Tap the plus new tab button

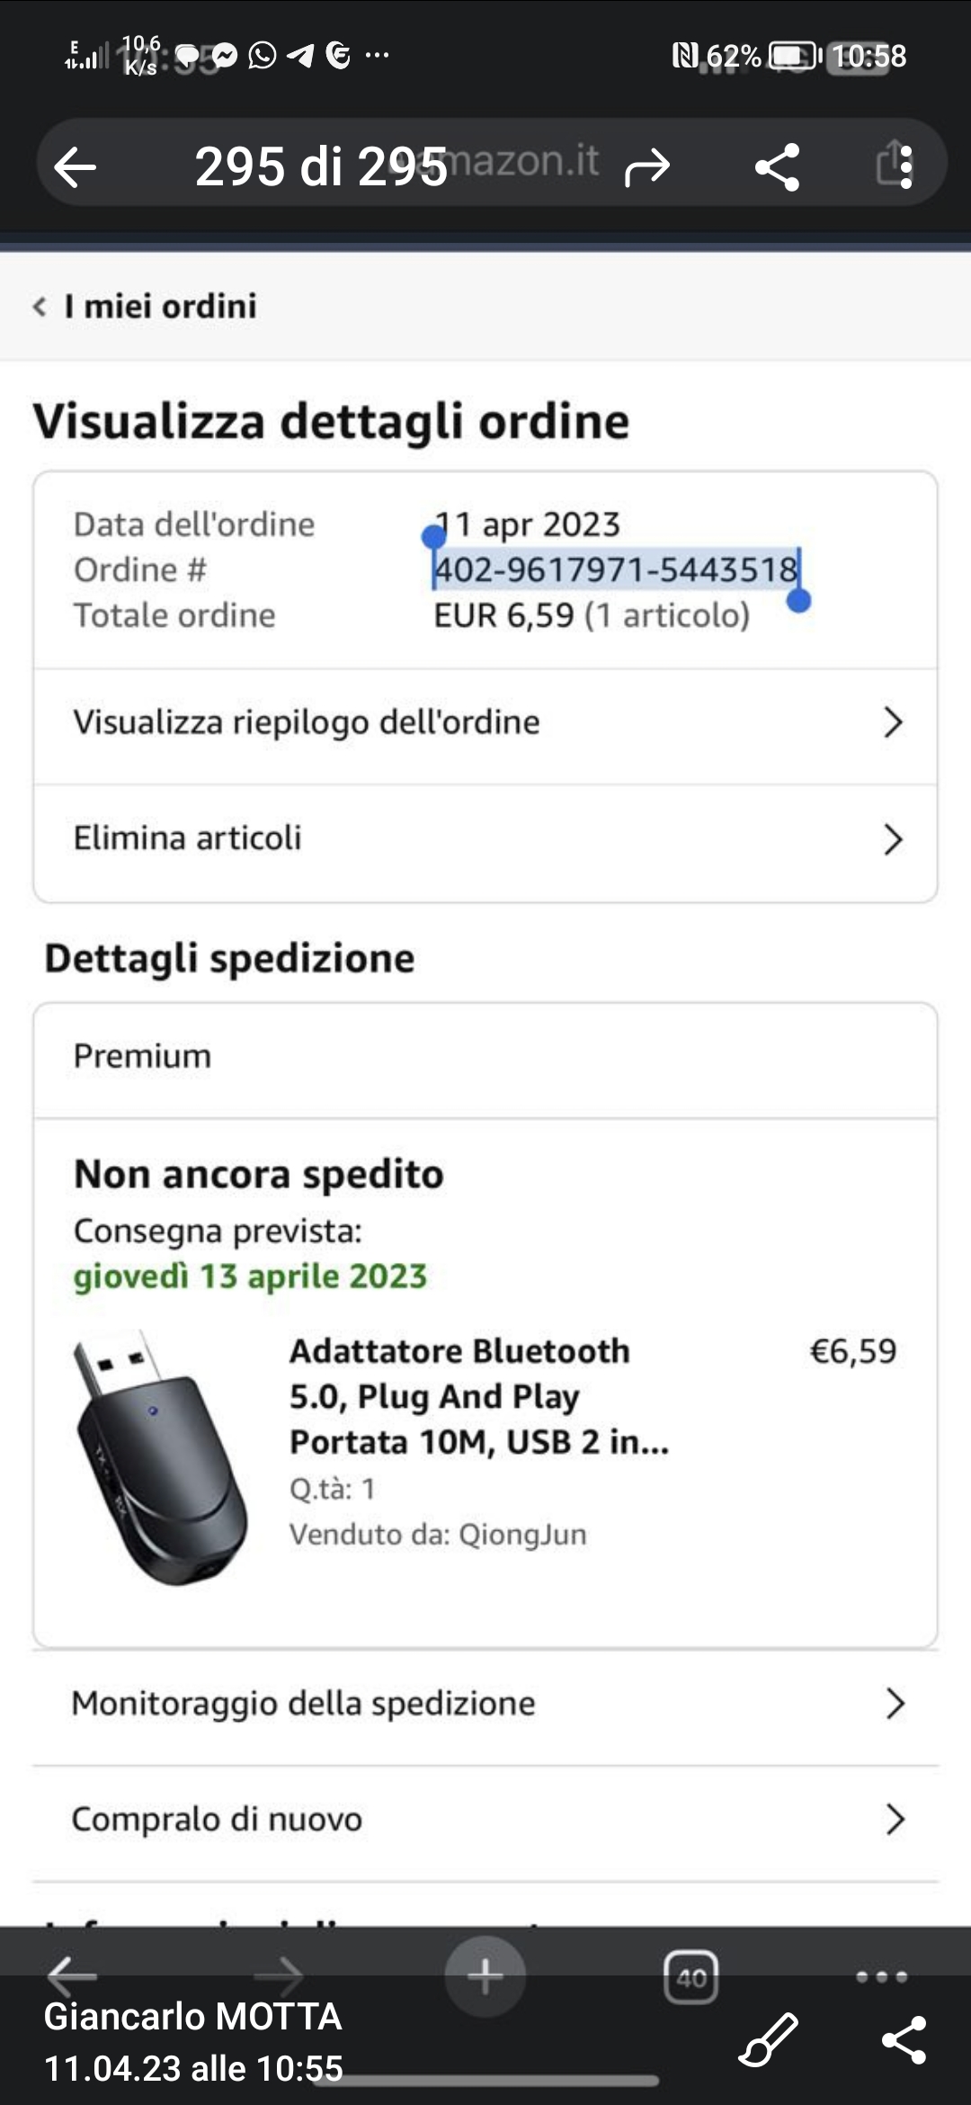485,1976
